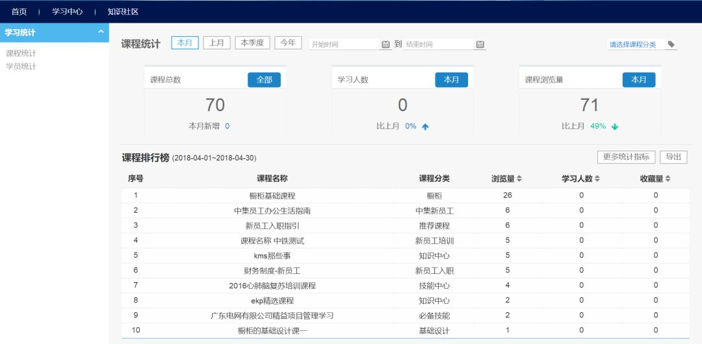The image size is (702, 344).
Task: Toggle the 全部 button on 课程总数 card
Action: pyautogui.click(x=264, y=80)
